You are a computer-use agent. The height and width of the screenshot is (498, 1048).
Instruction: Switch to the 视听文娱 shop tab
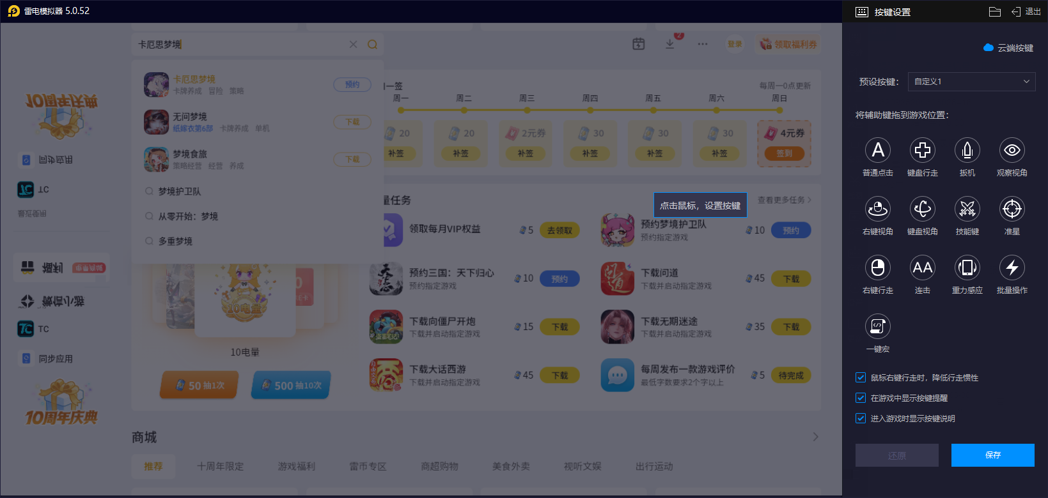click(x=583, y=467)
